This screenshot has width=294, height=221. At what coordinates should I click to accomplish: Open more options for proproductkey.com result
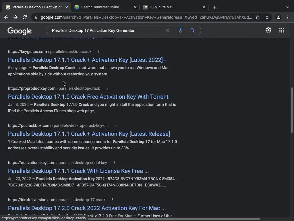[x=107, y=88]
